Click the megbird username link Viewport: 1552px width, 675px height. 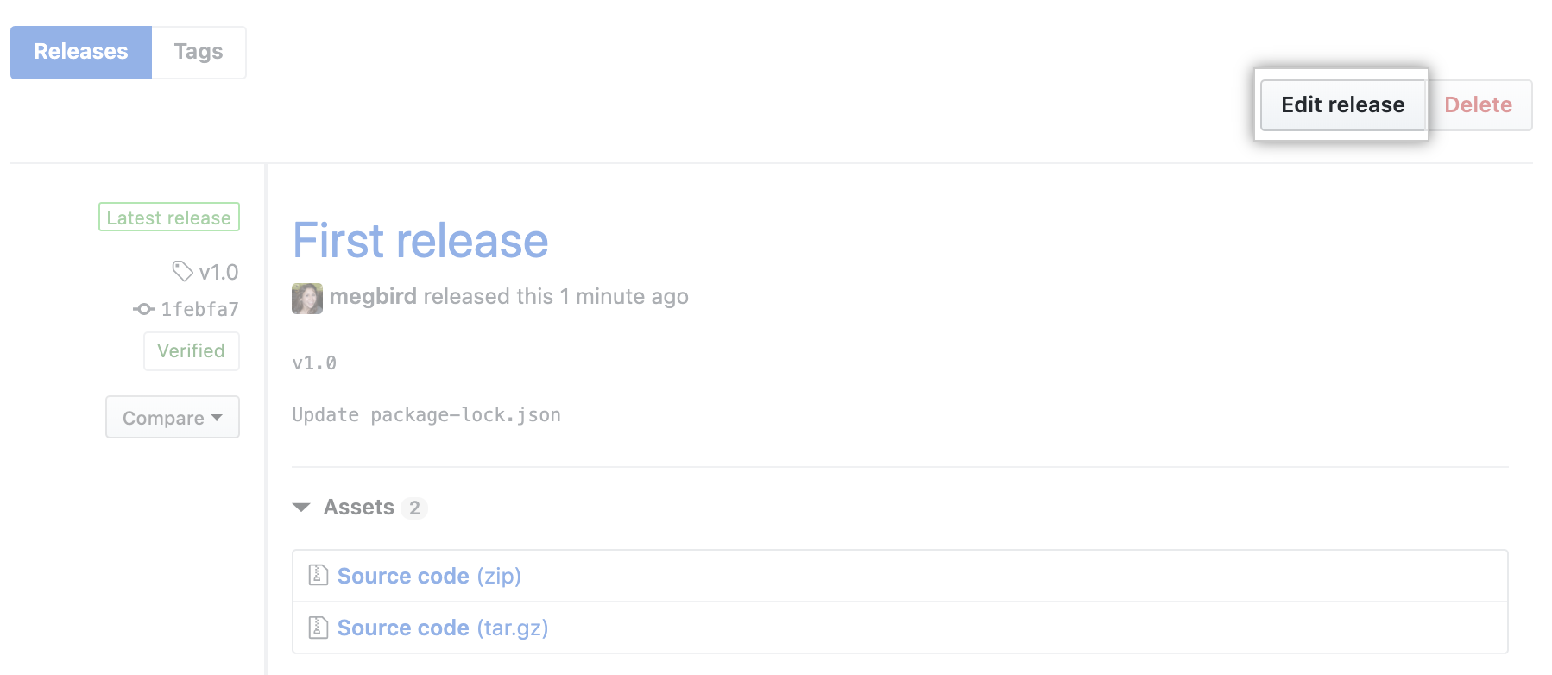pos(373,296)
